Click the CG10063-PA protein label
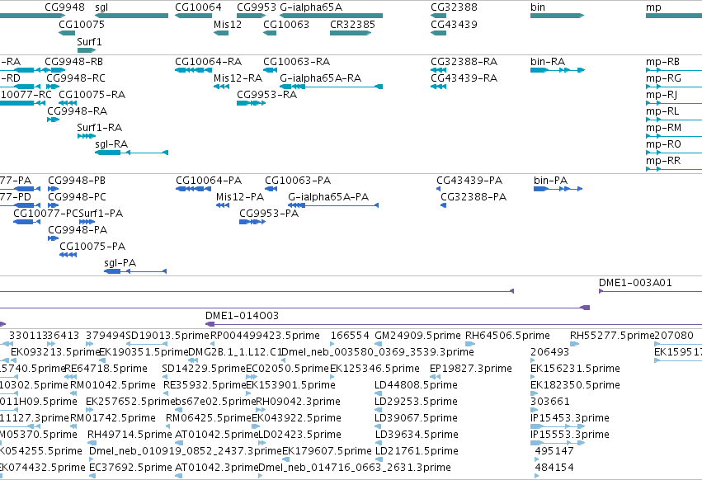The image size is (702, 480). point(298,181)
